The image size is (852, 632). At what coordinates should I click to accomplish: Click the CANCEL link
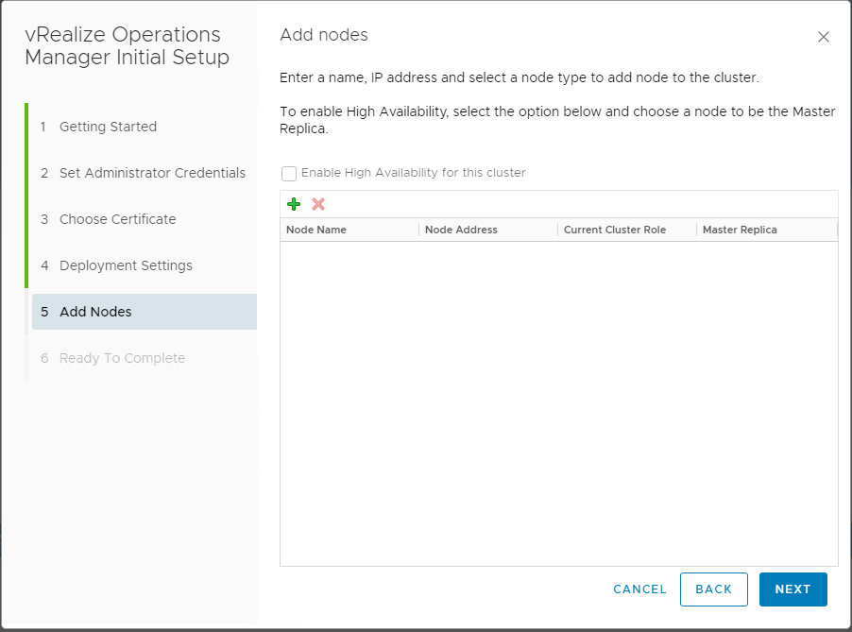(639, 589)
